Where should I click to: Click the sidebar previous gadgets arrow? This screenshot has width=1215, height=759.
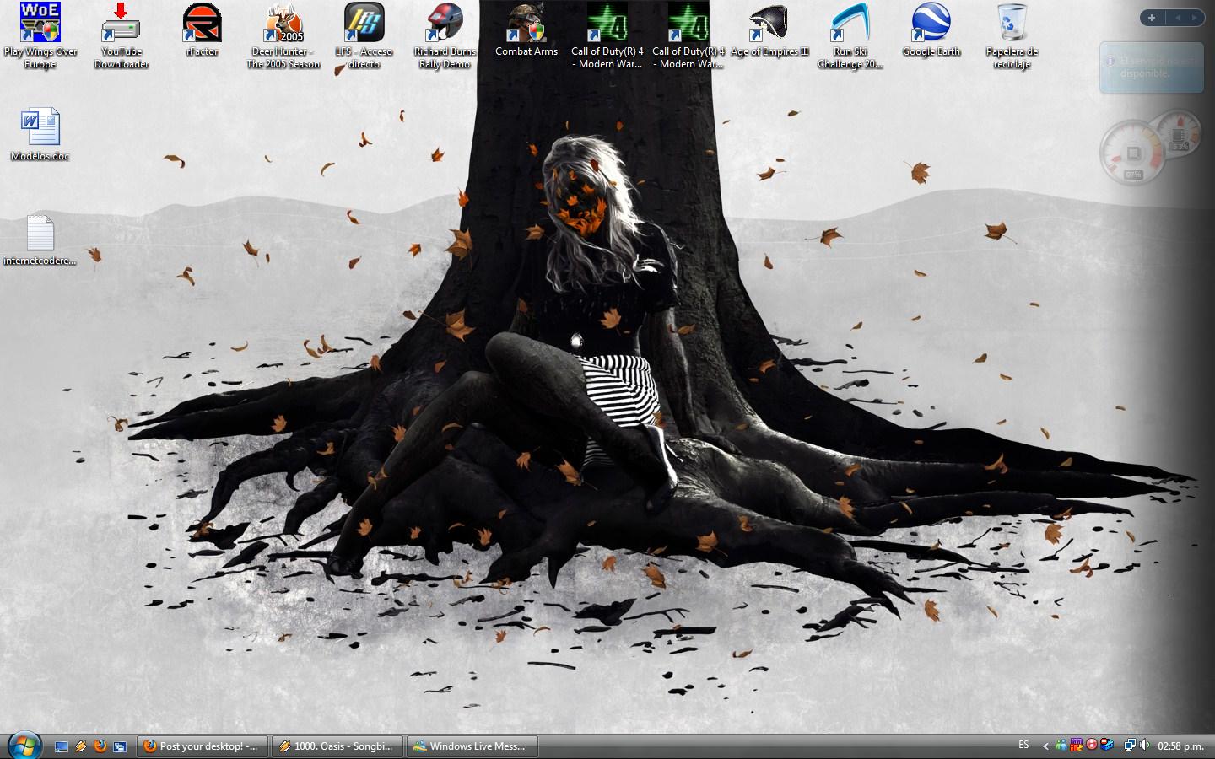pos(1178,18)
